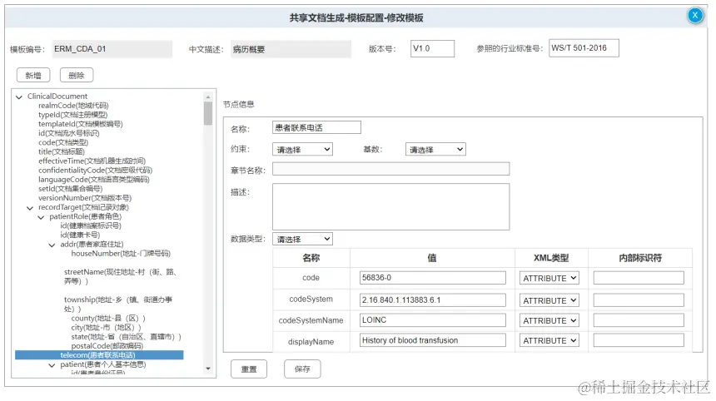Click the 模板编号 field ERM_CDA_01

(x=112, y=49)
